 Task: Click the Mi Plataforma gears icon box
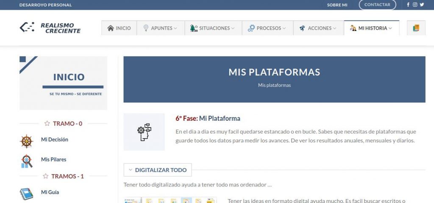[144, 132]
